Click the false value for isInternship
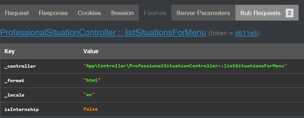Screen dimensions: 304x118 (x=90, y=109)
